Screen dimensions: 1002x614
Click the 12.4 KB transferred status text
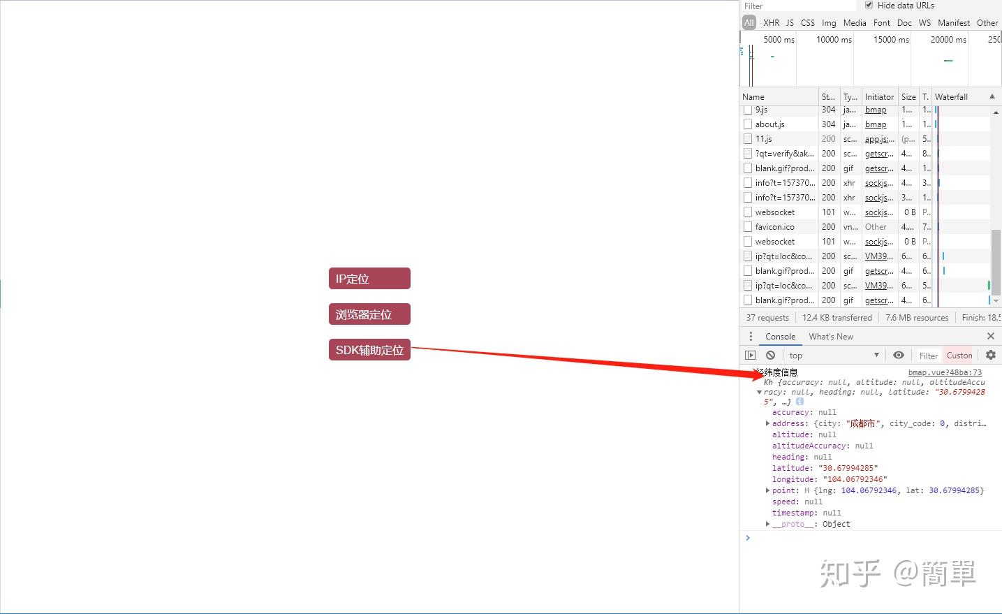pos(837,317)
